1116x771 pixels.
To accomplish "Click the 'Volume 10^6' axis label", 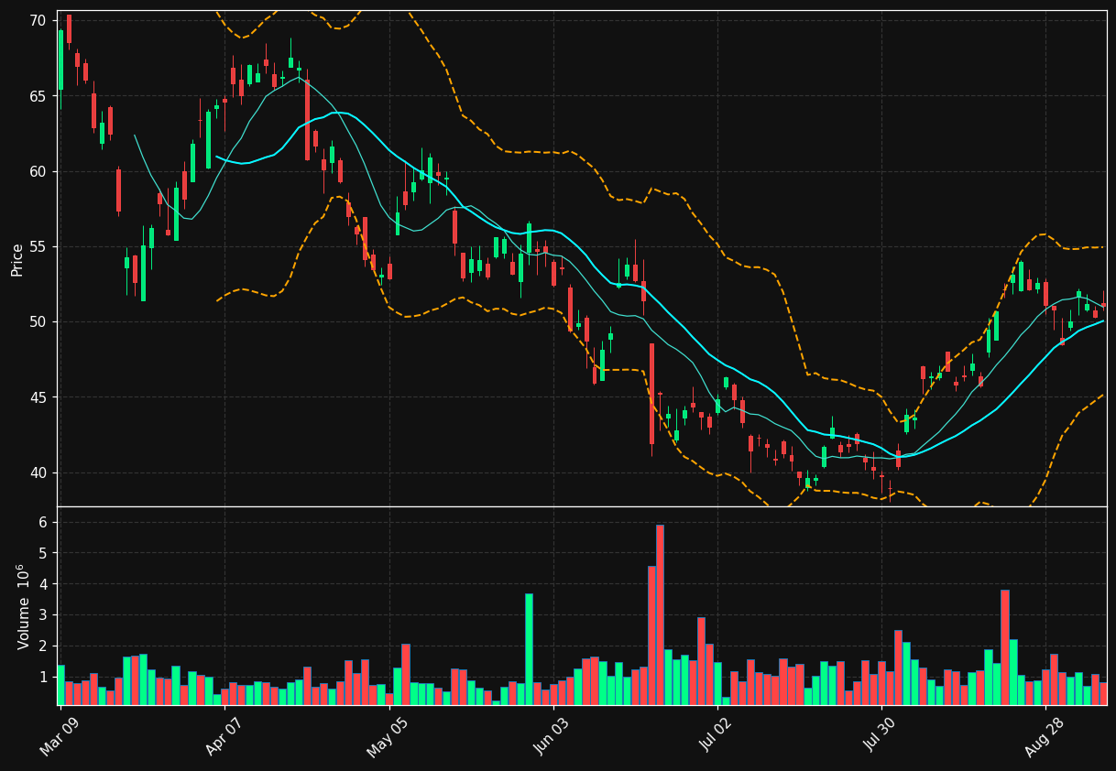I will [x=24, y=607].
